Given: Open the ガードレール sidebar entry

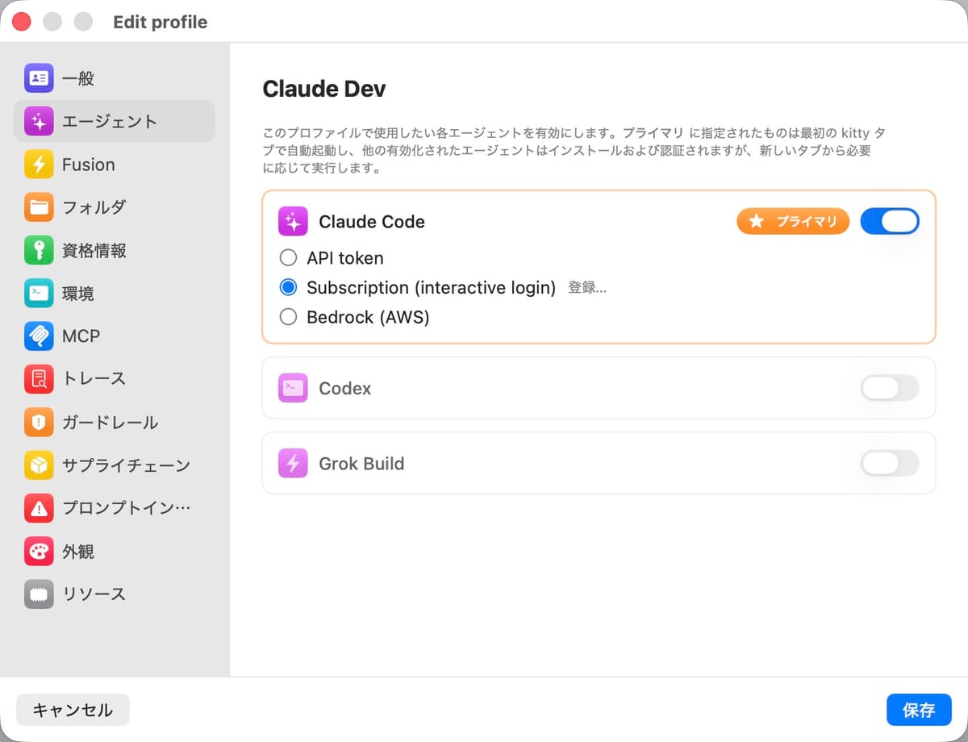Looking at the screenshot, I should (x=115, y=422).
